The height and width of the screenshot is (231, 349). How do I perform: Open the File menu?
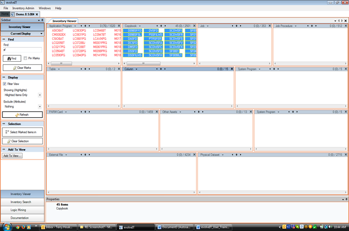[6, 8]
